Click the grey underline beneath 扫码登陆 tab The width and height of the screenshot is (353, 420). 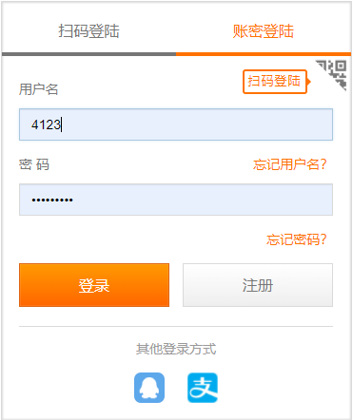pyautogui.click(x=88, y=54)
